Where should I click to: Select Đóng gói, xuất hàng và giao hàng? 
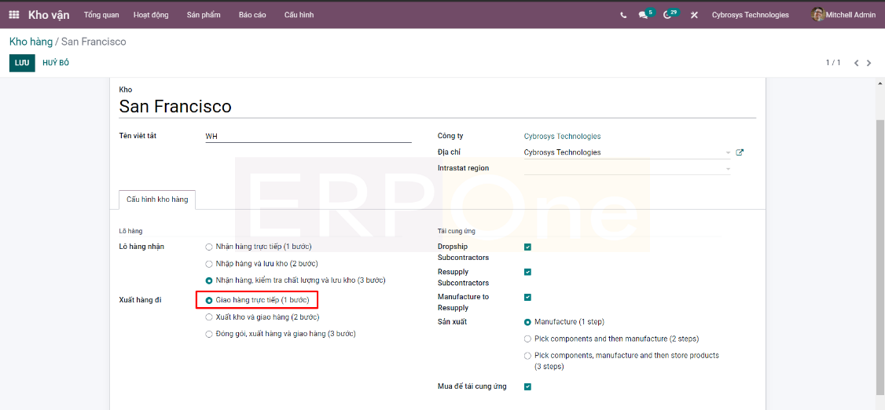pos(209,334)
